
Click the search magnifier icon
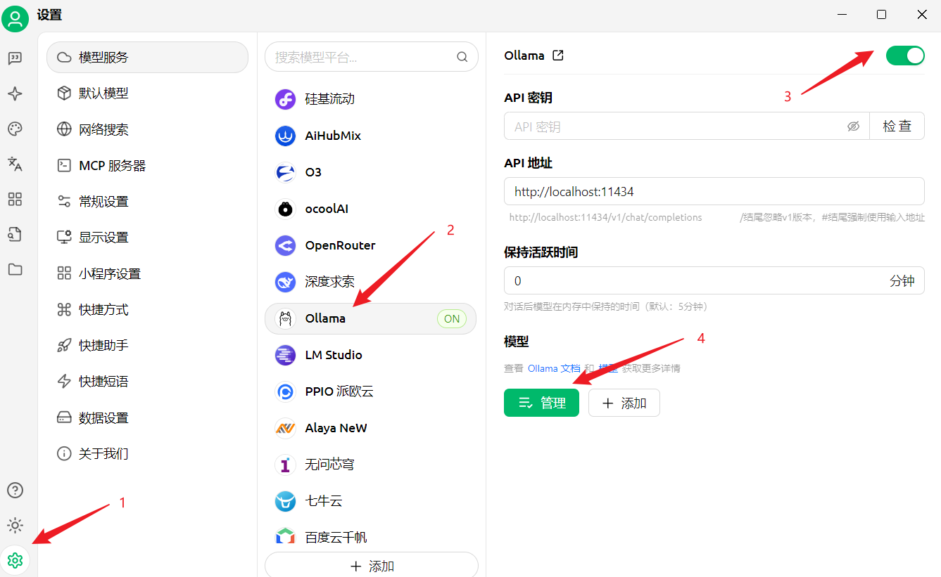(x=462, y=57)
